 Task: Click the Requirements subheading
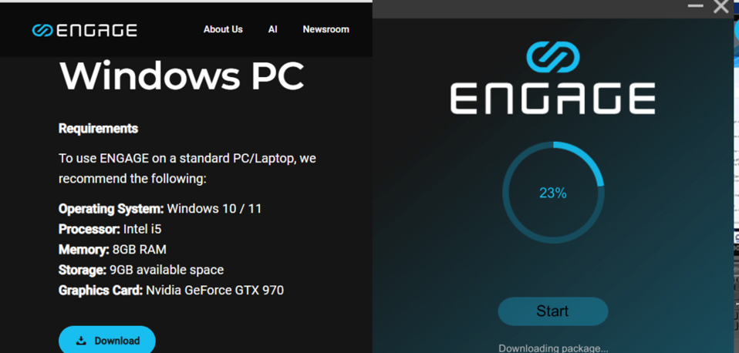pos(98,129)
